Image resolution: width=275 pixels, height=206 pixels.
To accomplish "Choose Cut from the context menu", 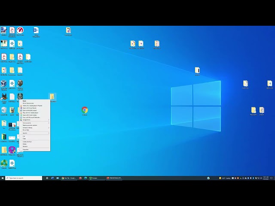I will point(35,136).
